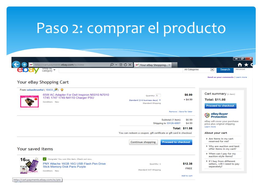Close the Your eBay Shopping tab

(169, 65)
